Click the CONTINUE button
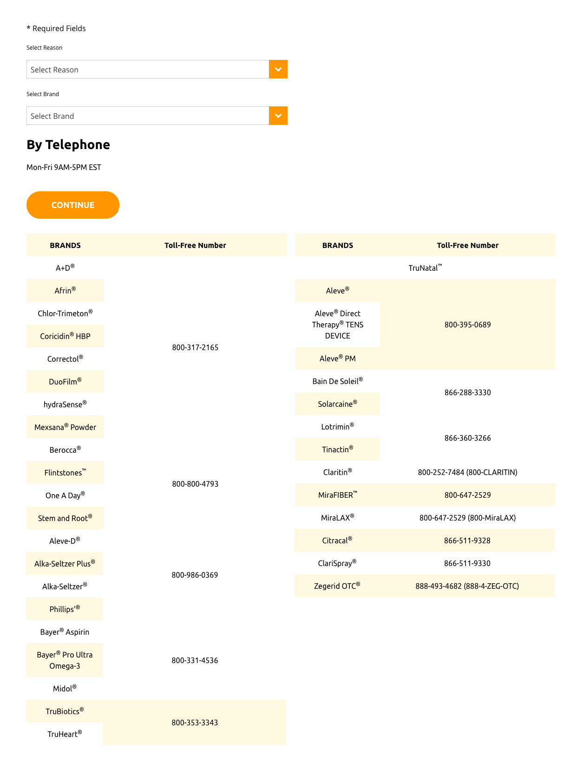 [x=73, y=205]
